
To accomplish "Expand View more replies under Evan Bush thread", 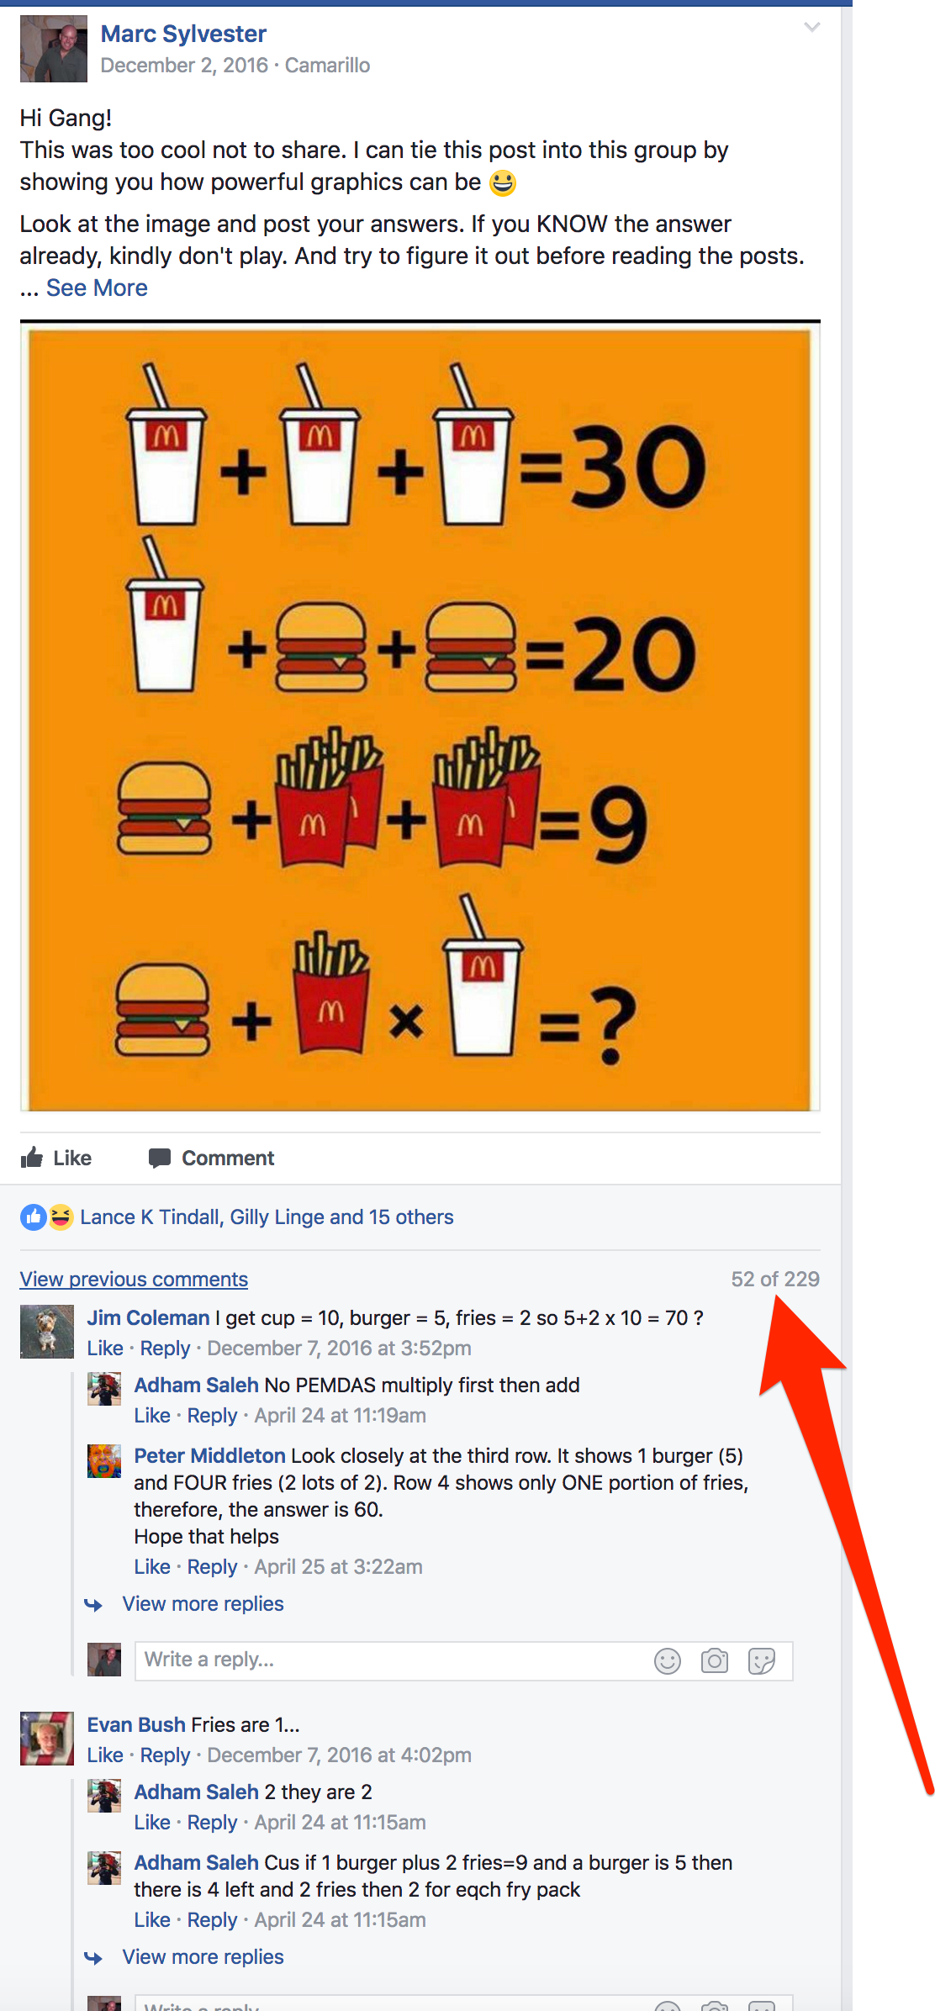I will 203,1957.
